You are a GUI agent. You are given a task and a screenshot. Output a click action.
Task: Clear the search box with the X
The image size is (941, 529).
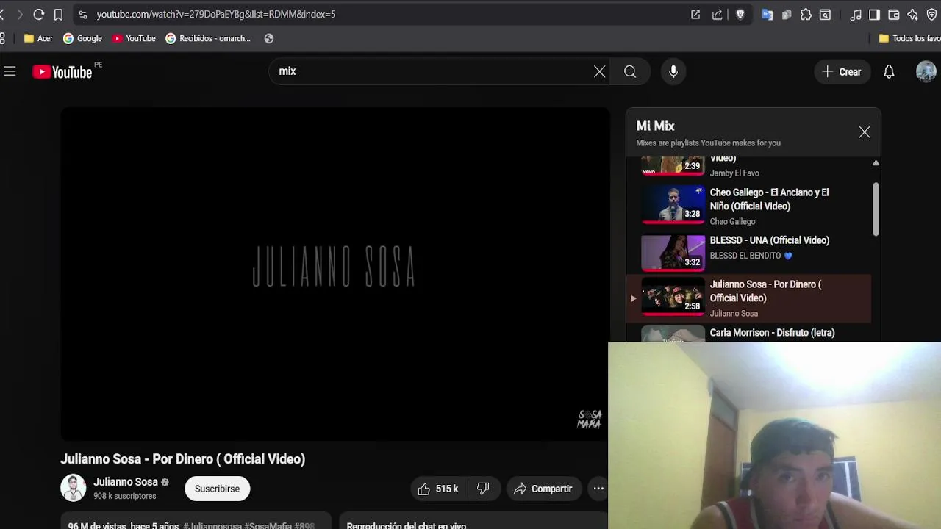600,71
